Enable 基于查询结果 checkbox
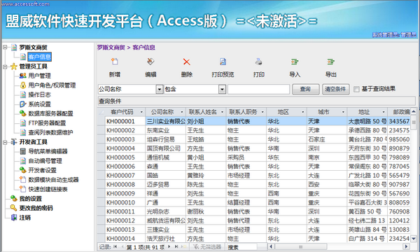 point(356,89)
